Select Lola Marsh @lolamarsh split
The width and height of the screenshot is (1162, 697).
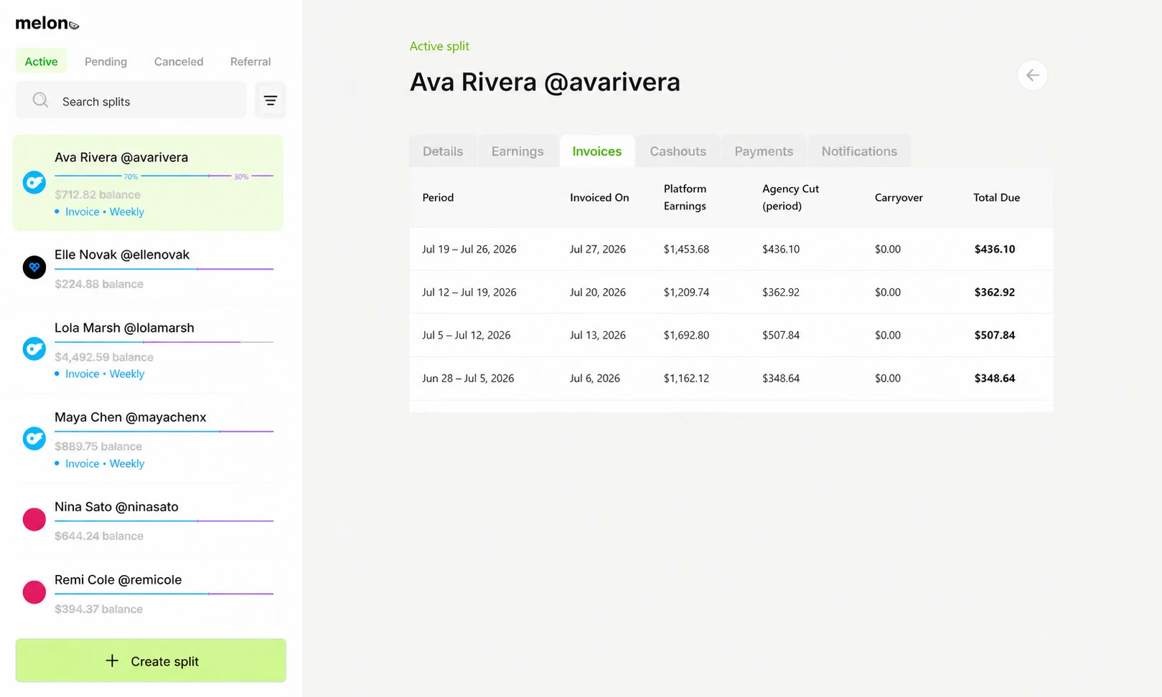tap(148, 349)
